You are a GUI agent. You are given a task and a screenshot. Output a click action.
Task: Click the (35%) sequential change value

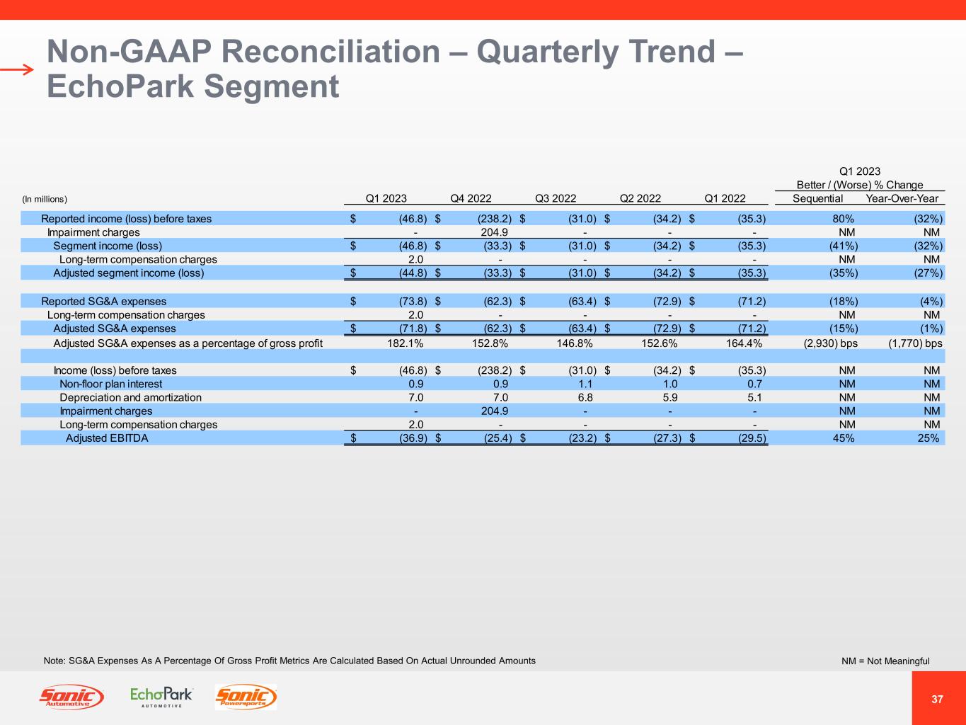pyautogui.click(x=844, y=273)
